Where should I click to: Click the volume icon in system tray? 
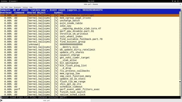click(175, 1)
